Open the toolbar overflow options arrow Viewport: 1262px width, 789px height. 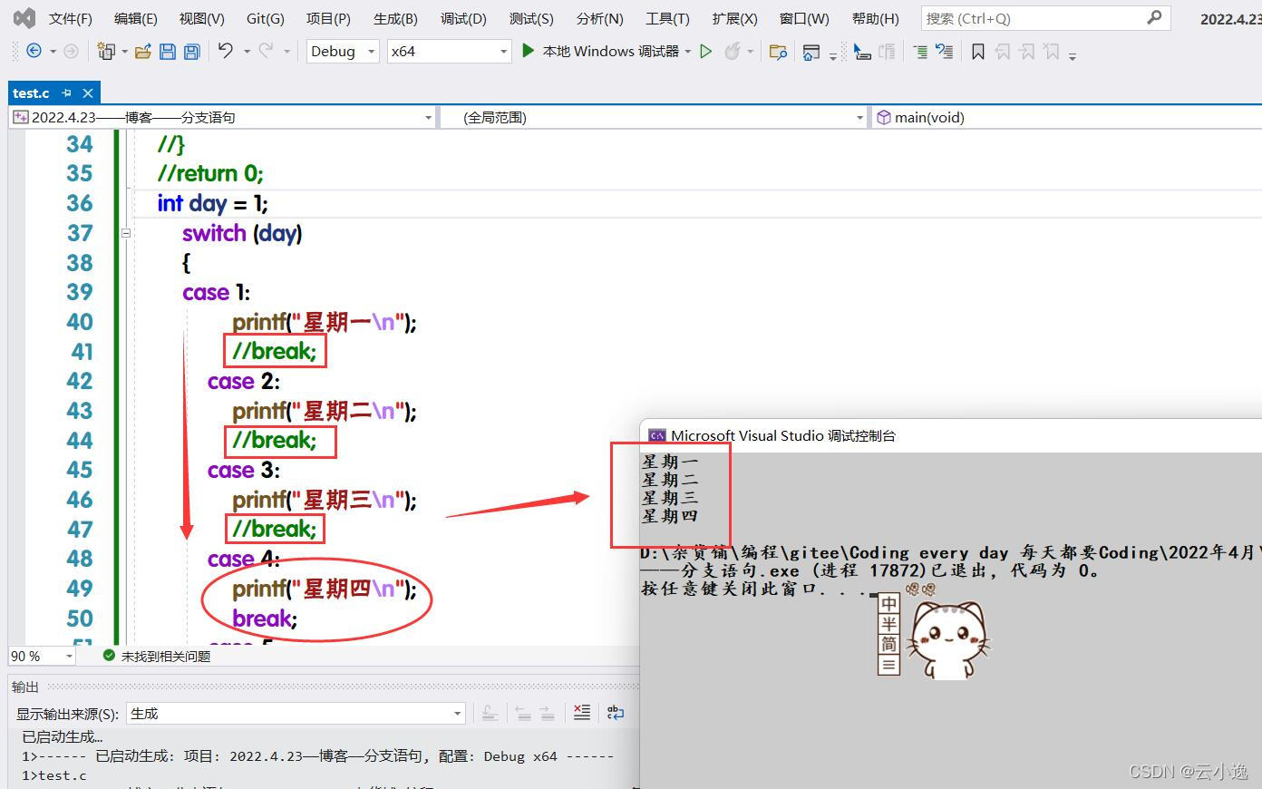click(x=1073, y=54)
